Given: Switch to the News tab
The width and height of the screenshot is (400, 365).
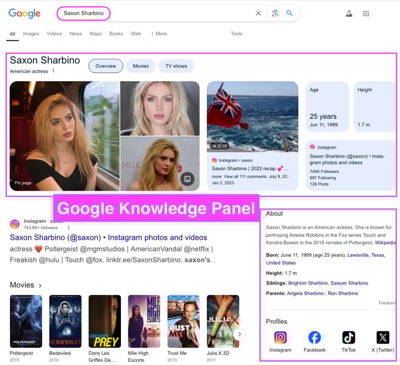Looking at the screenshot, I should point(76,34).
